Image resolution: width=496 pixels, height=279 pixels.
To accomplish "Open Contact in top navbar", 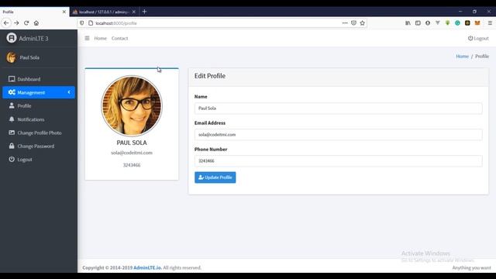I will (x=119, y=38).
